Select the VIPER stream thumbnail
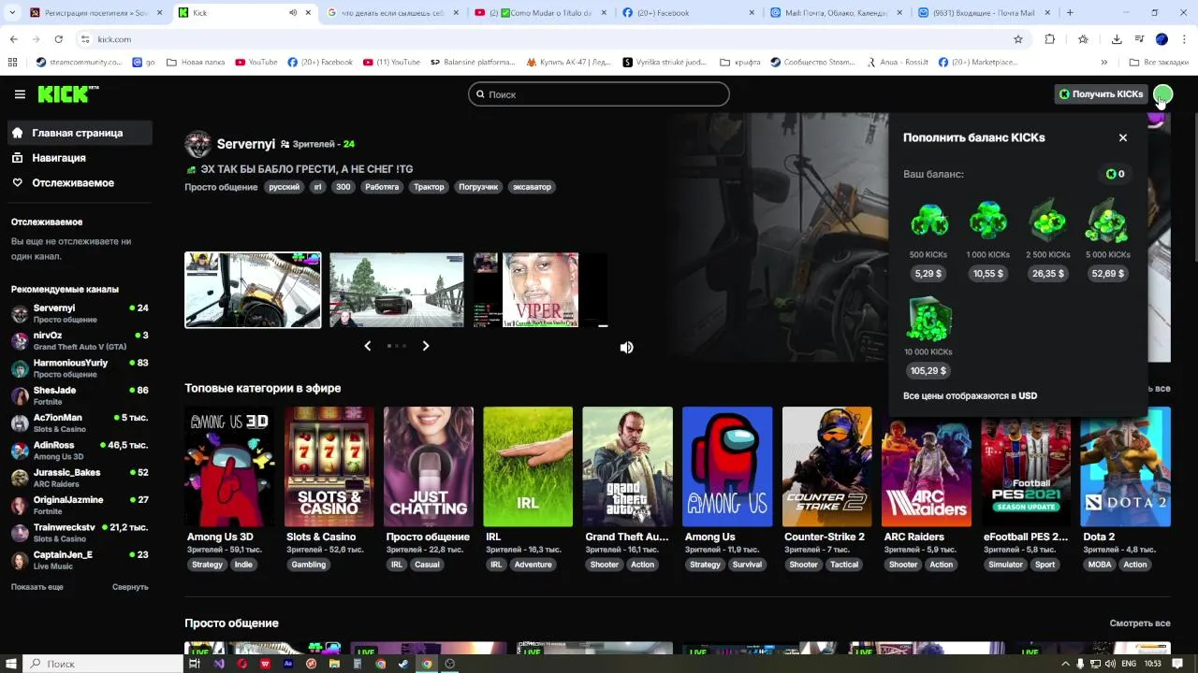The image size is (1198, 673). (x=540, y=290)
